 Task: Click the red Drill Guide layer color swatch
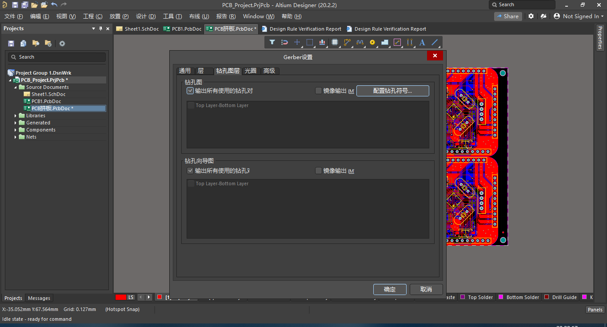(x=547, y=297)
